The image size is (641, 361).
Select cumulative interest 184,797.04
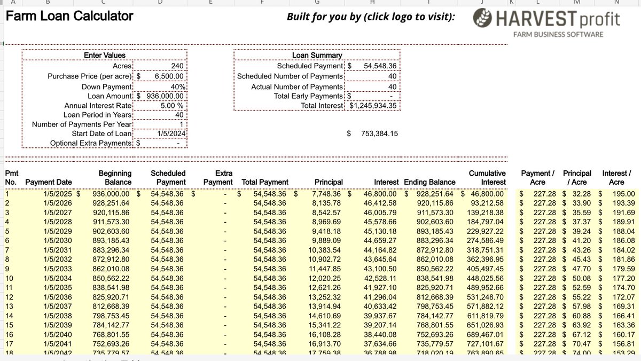point(484,222)
